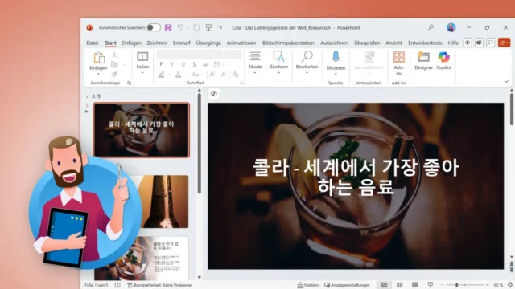Open the Übergänge tab

(x=208, y=43)
